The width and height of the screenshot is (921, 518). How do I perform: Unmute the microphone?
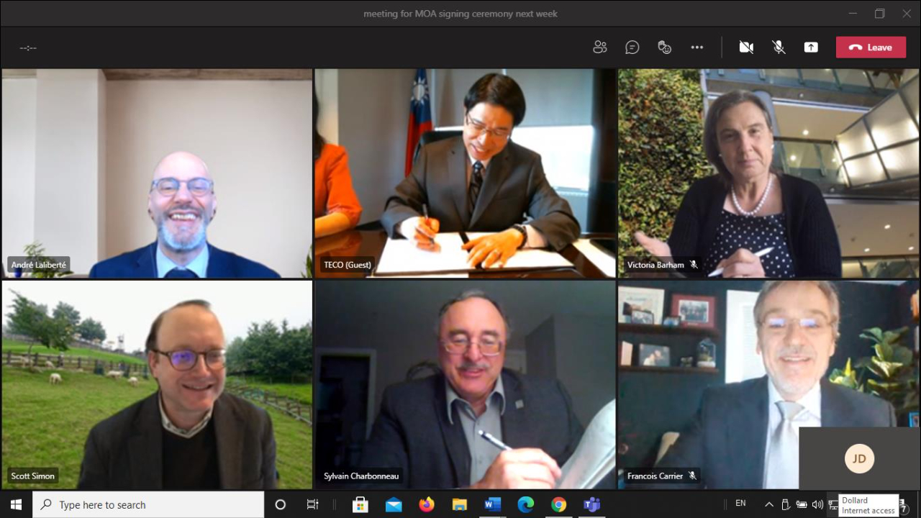(779, 47)
